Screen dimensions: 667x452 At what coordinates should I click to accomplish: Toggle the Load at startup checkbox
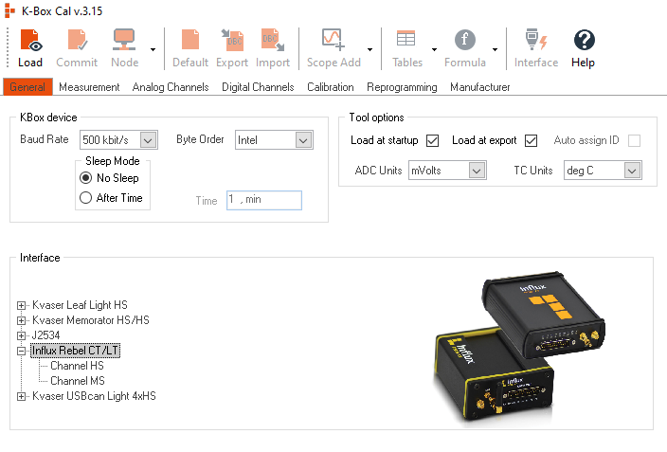coord(433,140)
